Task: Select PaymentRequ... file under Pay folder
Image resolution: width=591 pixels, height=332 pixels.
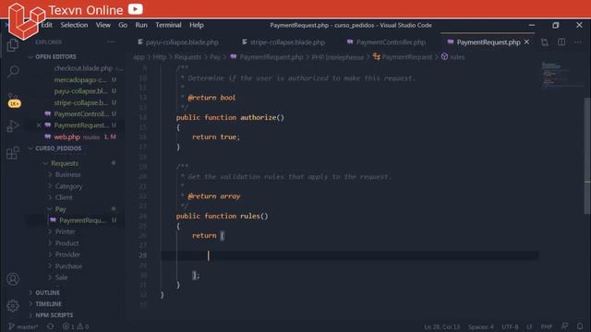Action: pyautogui.click(x=82, y=220)
